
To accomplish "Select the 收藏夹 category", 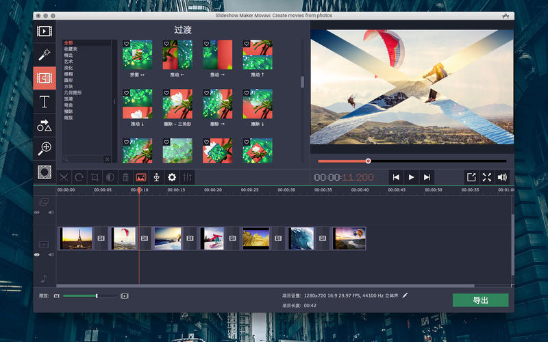I will 71,49.
